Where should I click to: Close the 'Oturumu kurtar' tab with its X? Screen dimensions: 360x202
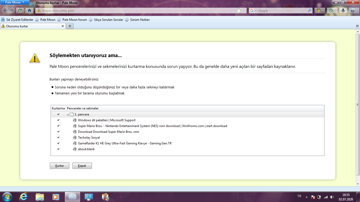tap(63, 26)
